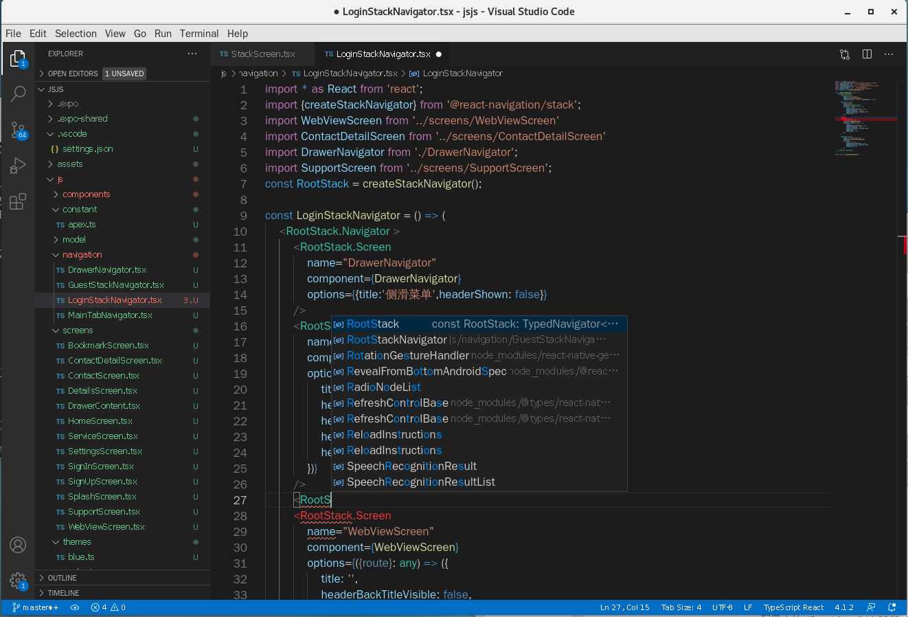Open Source Control view with 64 badge
The image size is (908, 617).
point(18,130)
